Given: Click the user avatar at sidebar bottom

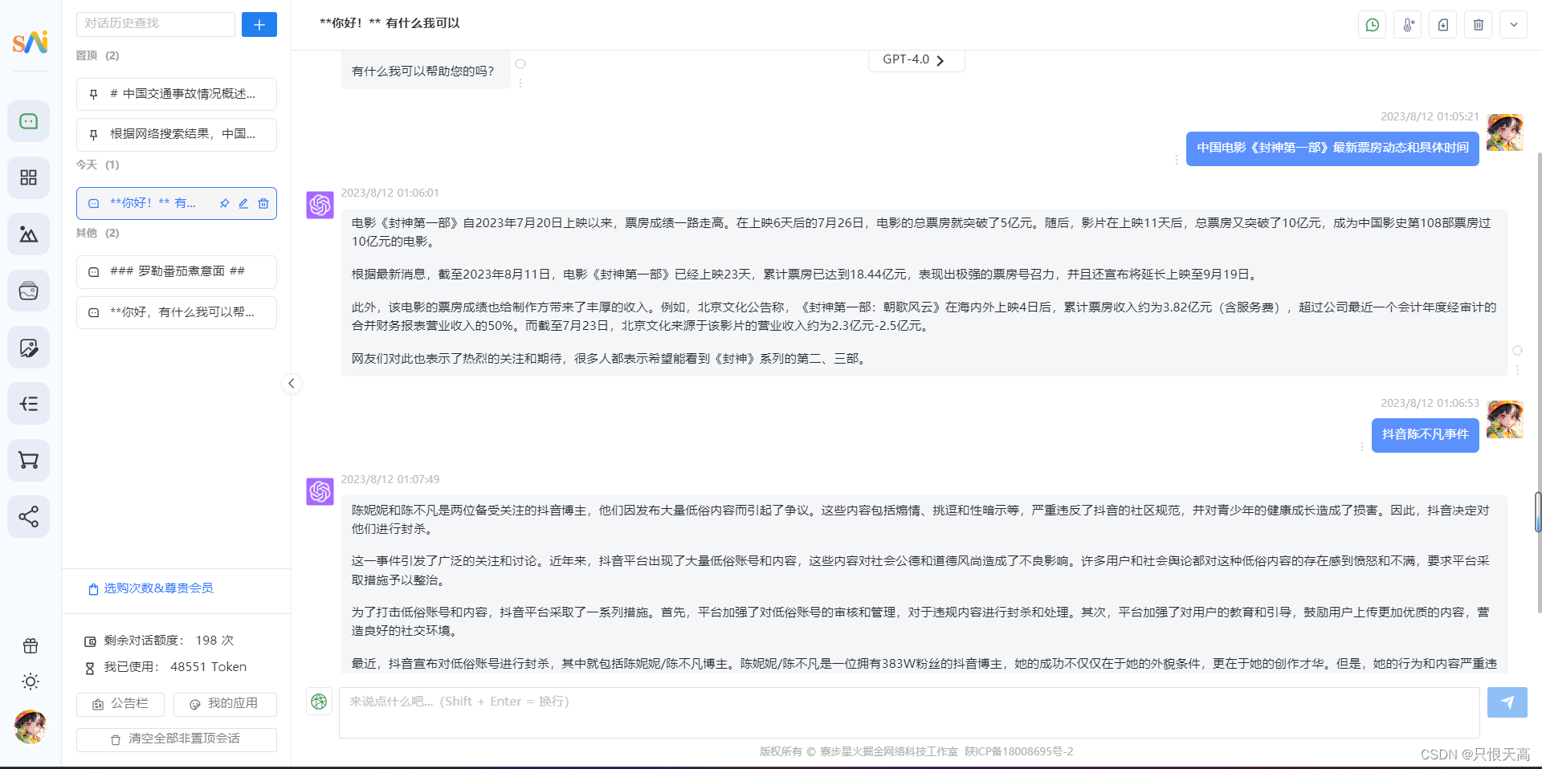Looking at the screenshot, I should 31,726.
